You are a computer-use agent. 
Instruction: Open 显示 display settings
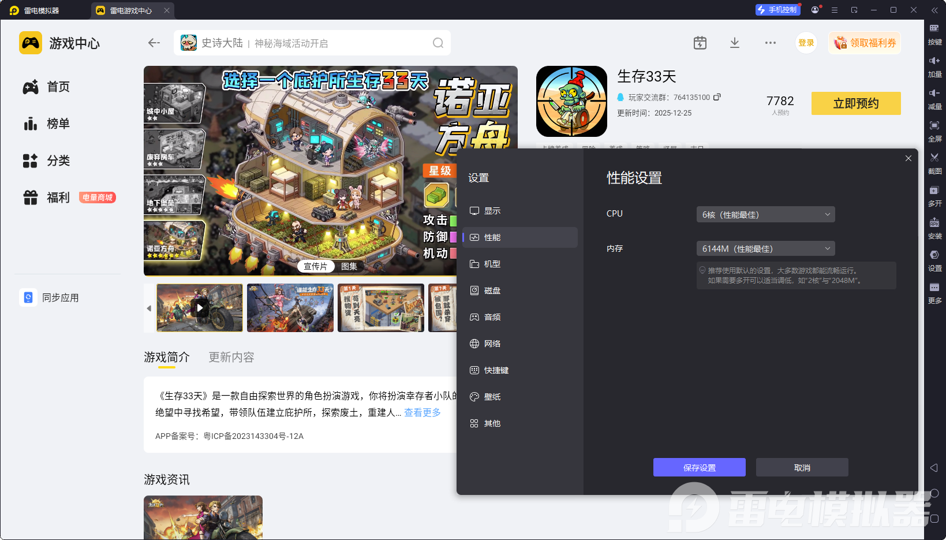click(x=519, y=211)
